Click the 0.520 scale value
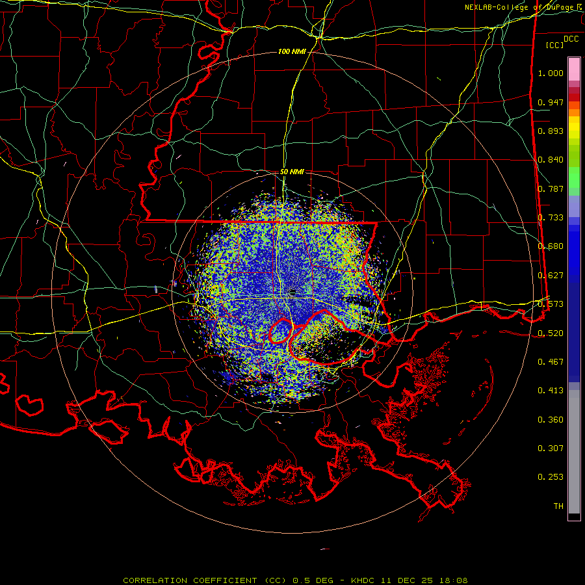 point(551,333)
